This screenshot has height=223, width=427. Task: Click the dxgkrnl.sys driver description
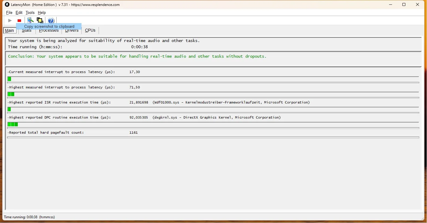pos(217,118)
